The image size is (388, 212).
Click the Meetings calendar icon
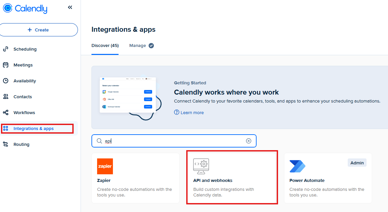point(6,65)
